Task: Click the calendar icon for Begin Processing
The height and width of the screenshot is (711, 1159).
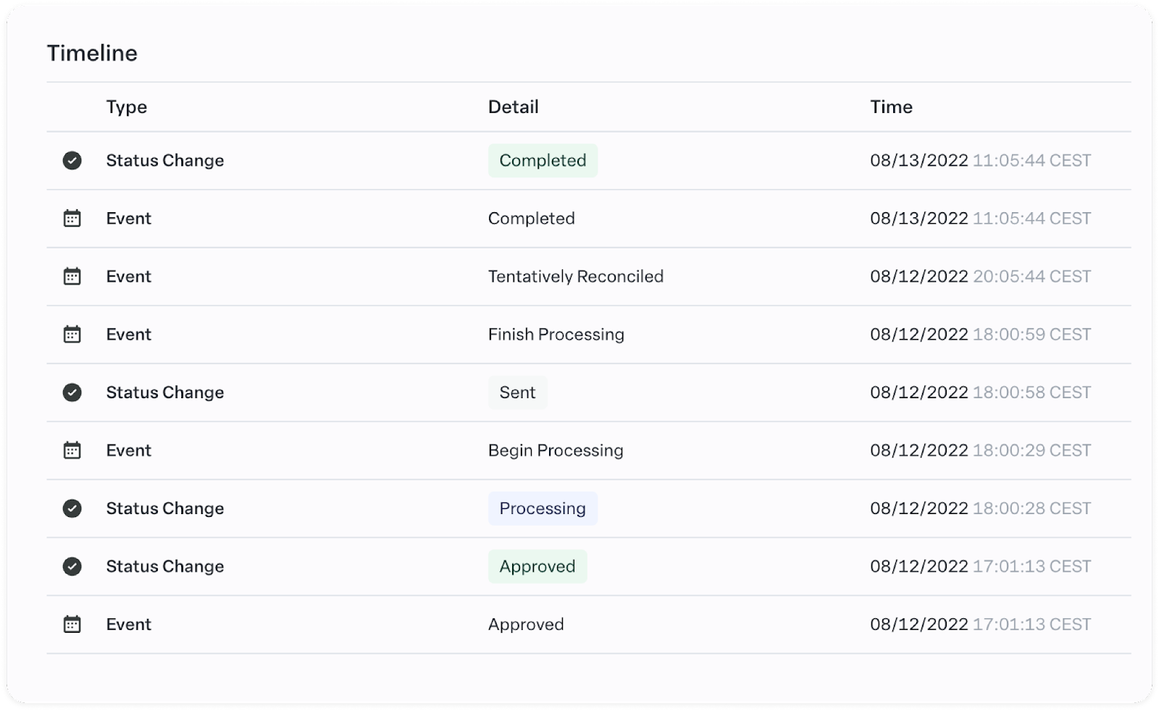Action: pos(72,450)
